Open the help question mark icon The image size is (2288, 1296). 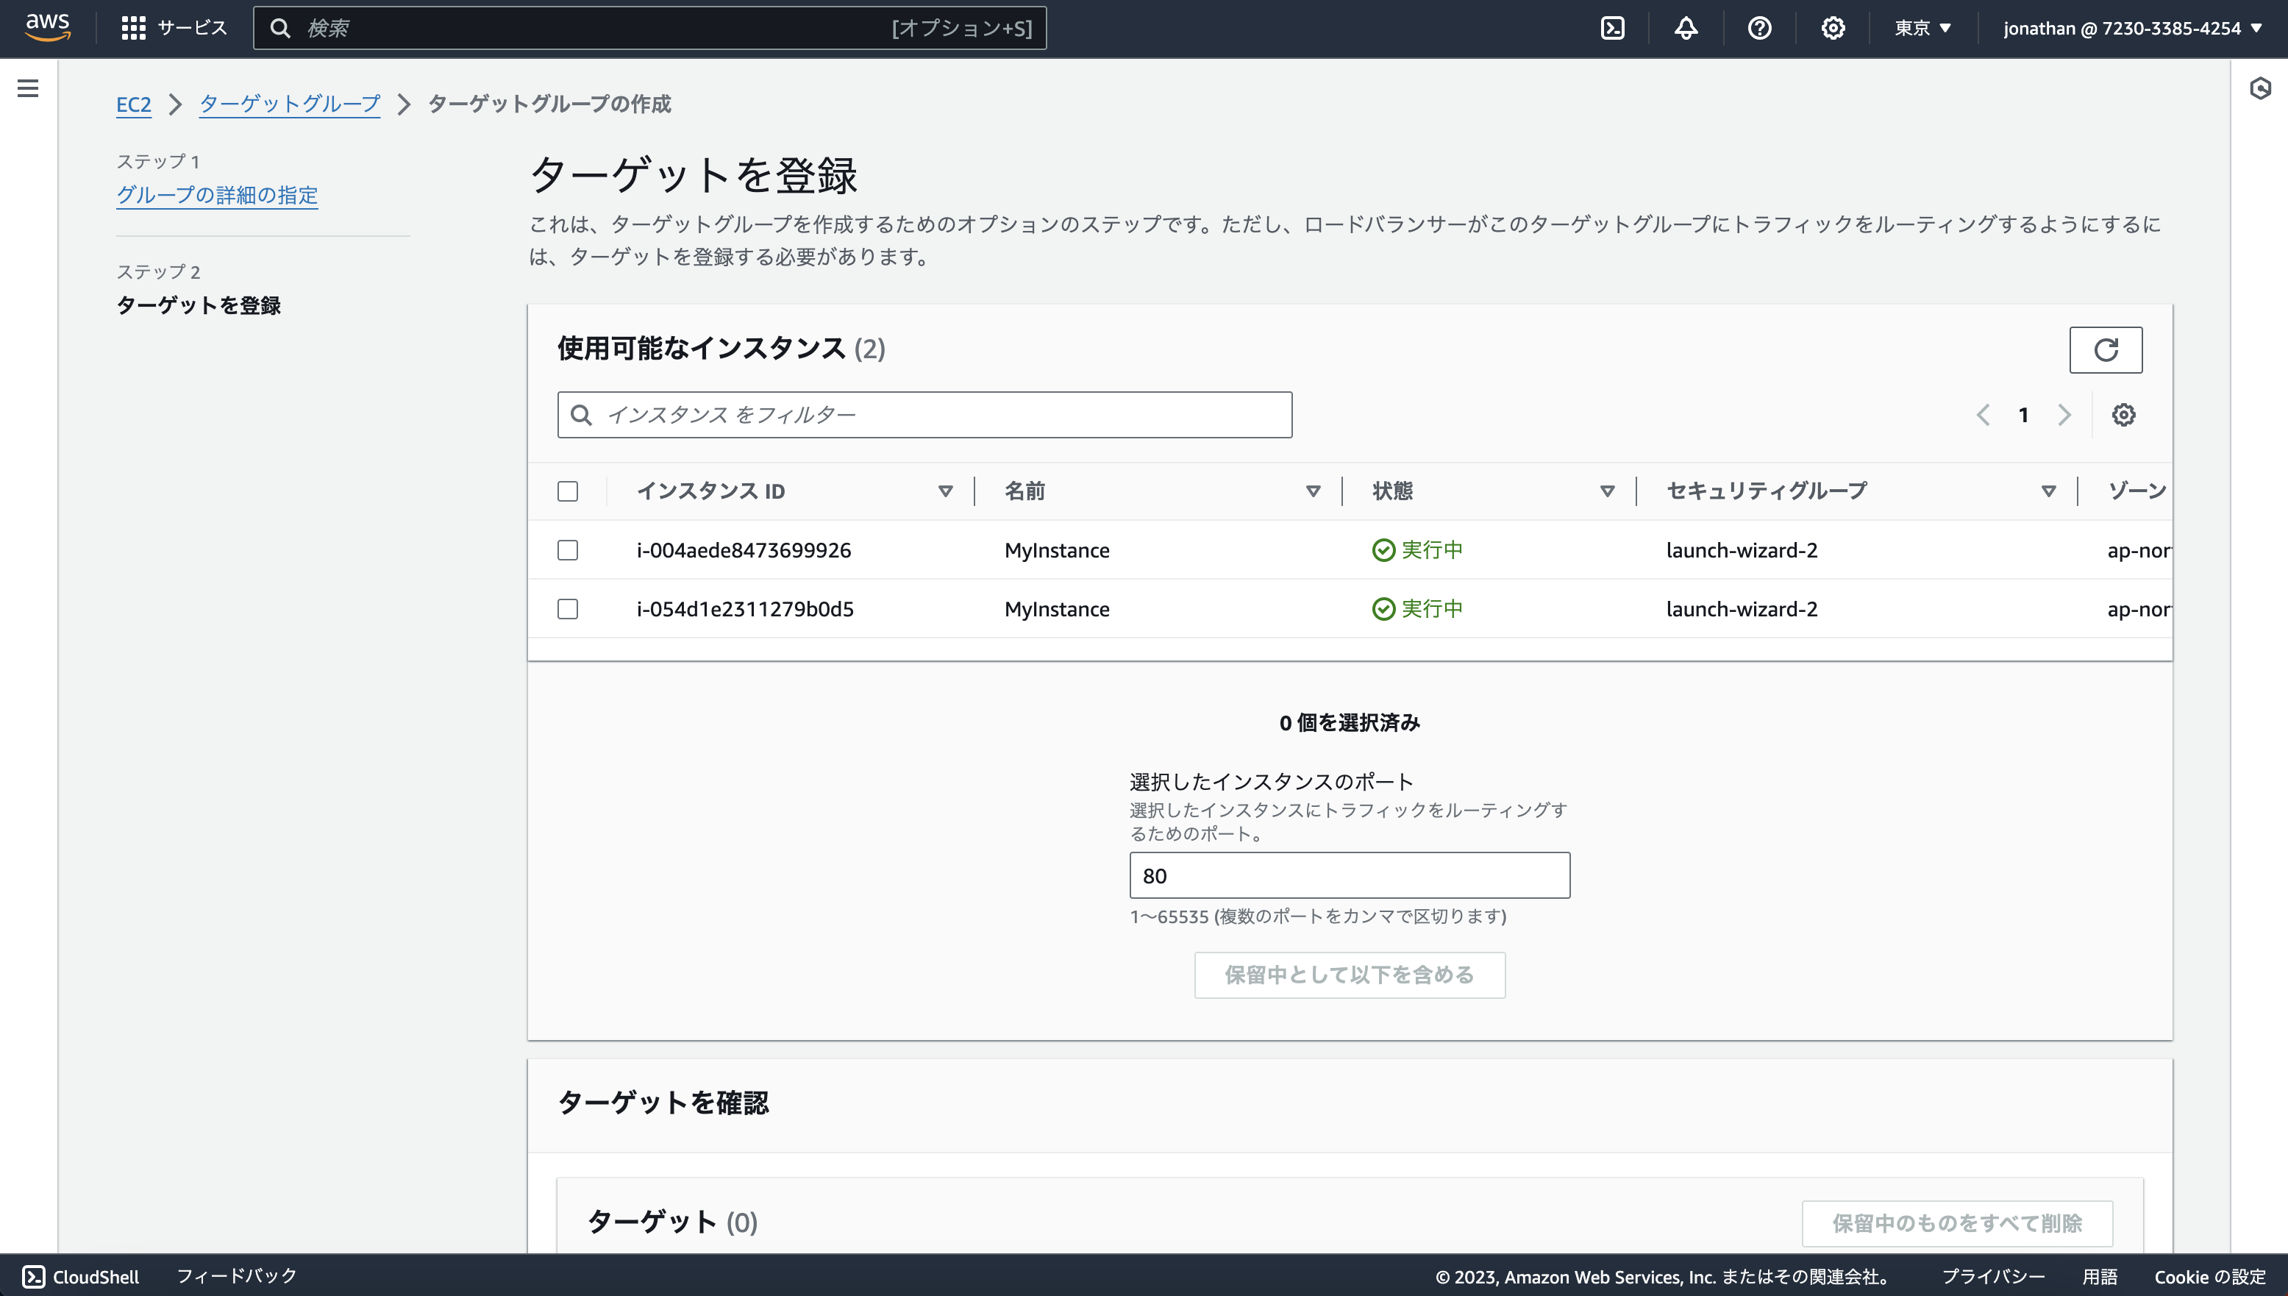coord(1759,28)
